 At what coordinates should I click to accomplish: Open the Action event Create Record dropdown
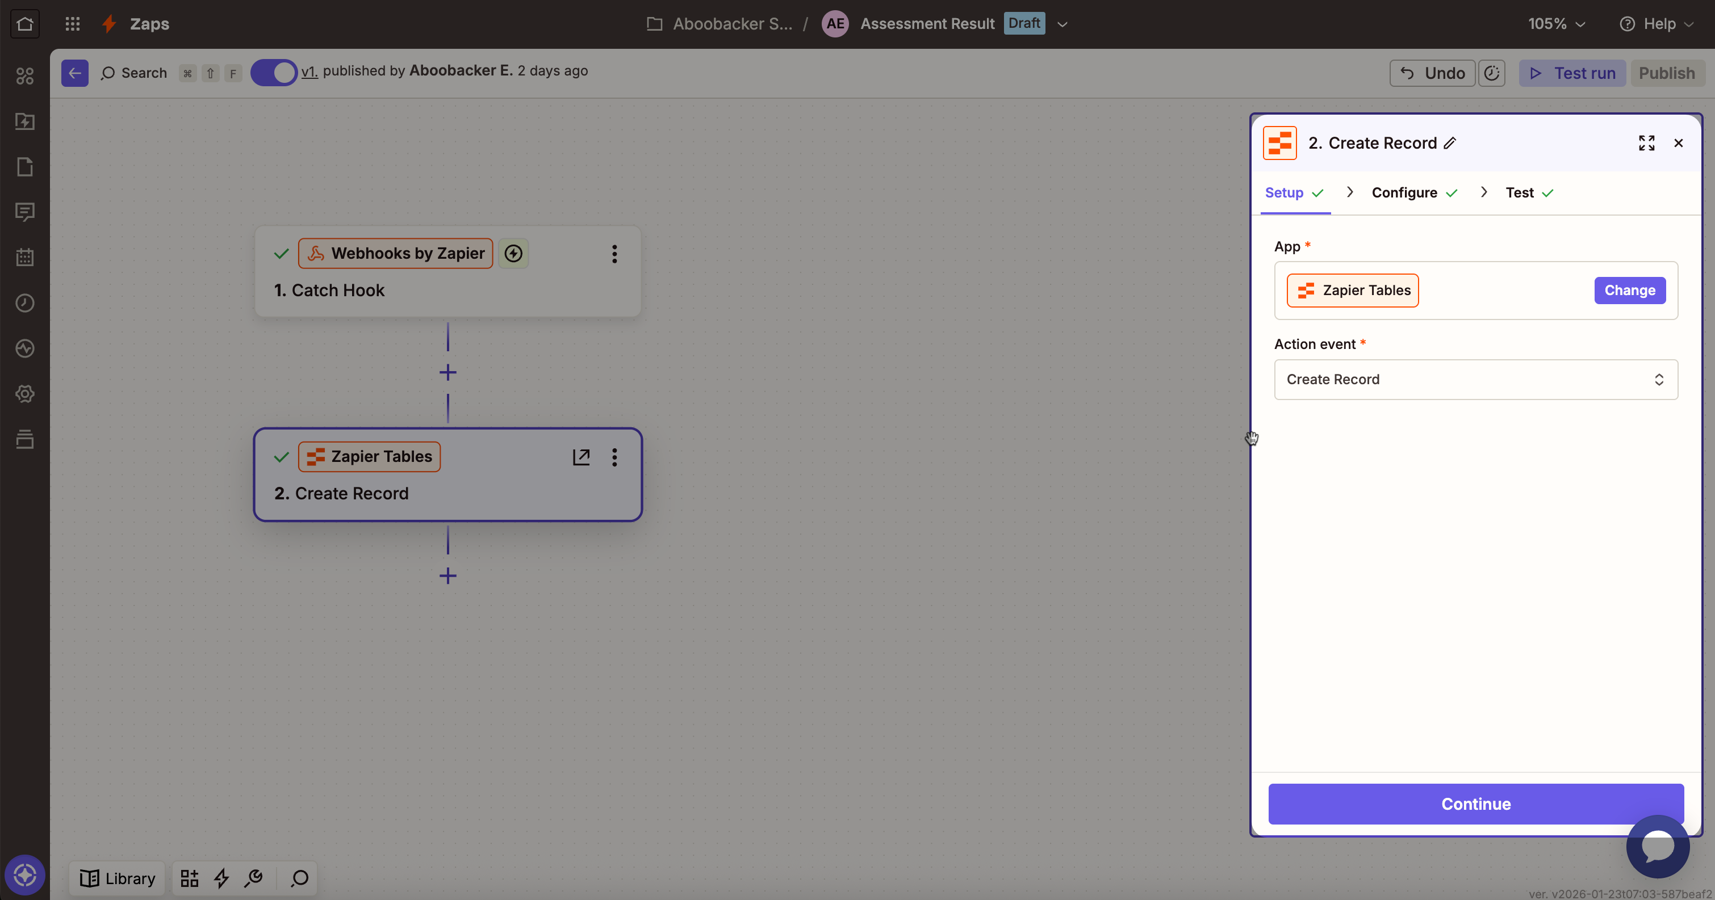click(x=1475, y=380)
